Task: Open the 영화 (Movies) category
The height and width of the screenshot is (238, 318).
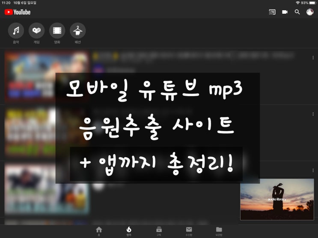Action: 57,31
